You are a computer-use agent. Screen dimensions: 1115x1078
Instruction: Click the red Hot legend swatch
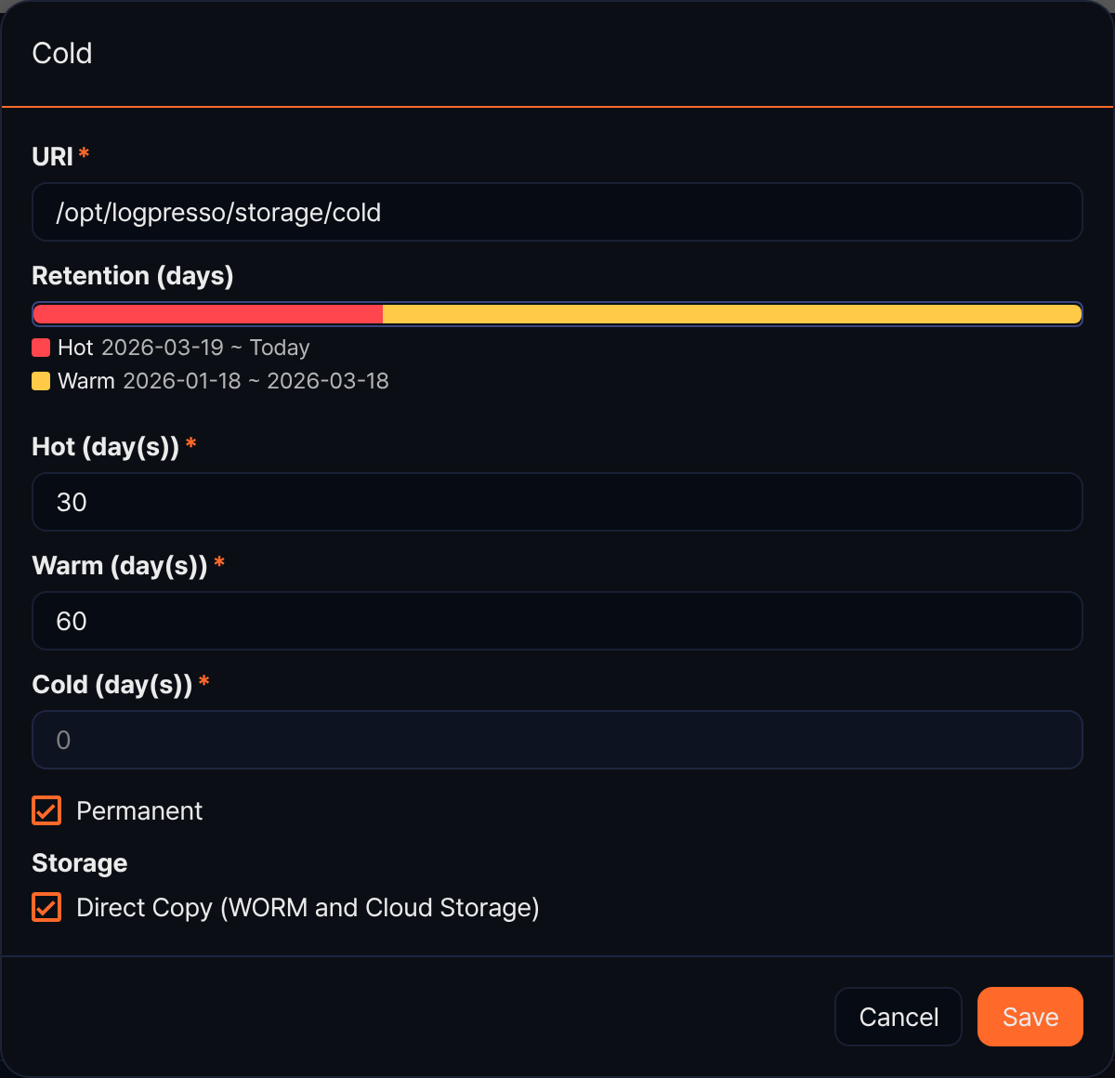[x=41, y=348]
